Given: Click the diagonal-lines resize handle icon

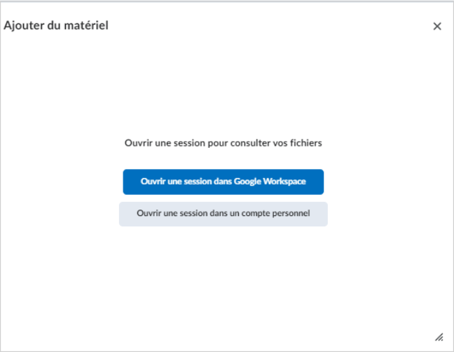Looking at the screenshot, I should pyautogui.click(x=439, y=337).
